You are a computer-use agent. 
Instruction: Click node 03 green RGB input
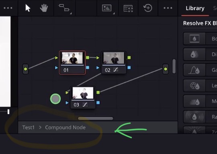(67, 92)
